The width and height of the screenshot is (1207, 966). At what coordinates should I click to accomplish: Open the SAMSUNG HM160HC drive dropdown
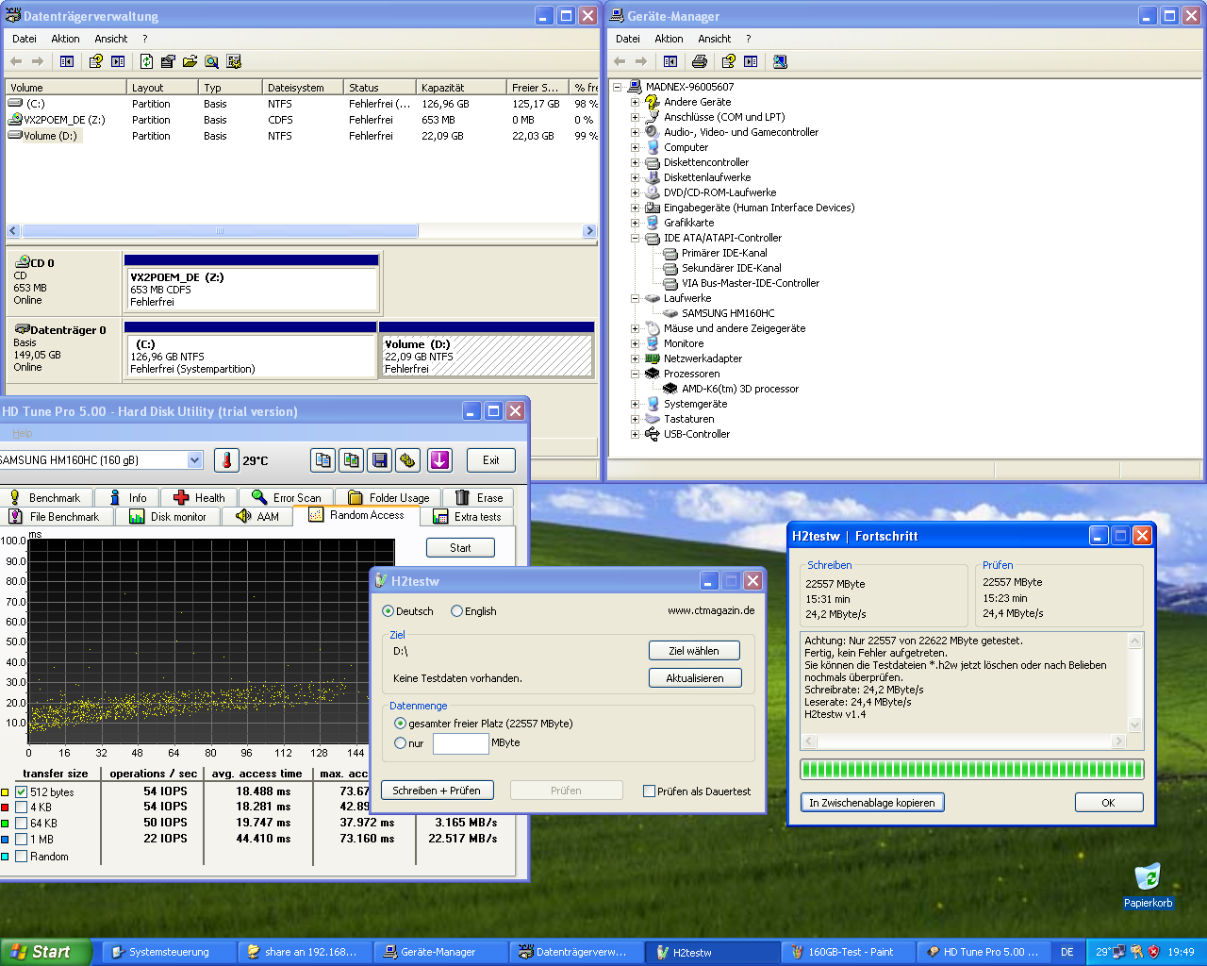(195, 460)
